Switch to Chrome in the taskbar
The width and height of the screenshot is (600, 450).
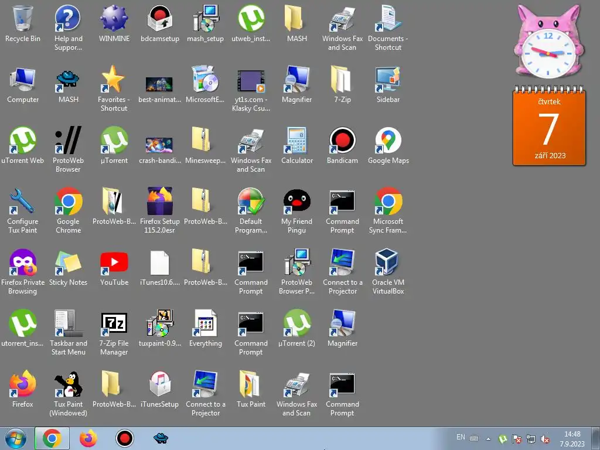click(x=52, y=438)
